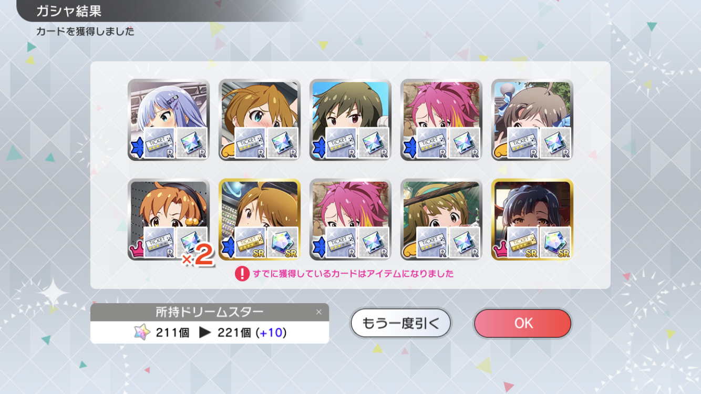
Task: Tap the rainbow Dream Star icon
Action: (142, 333)
